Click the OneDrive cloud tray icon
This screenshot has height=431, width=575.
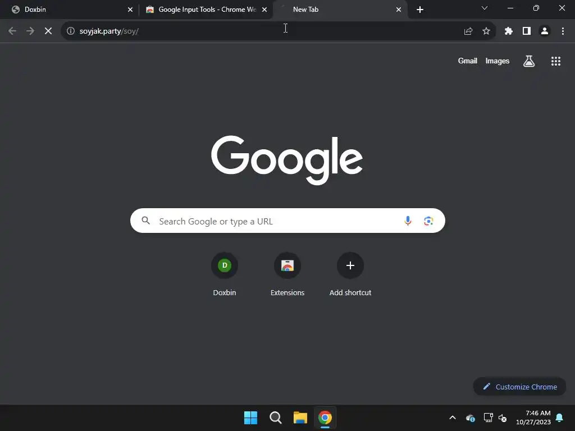pyautogui.click(x=471, y=418)
